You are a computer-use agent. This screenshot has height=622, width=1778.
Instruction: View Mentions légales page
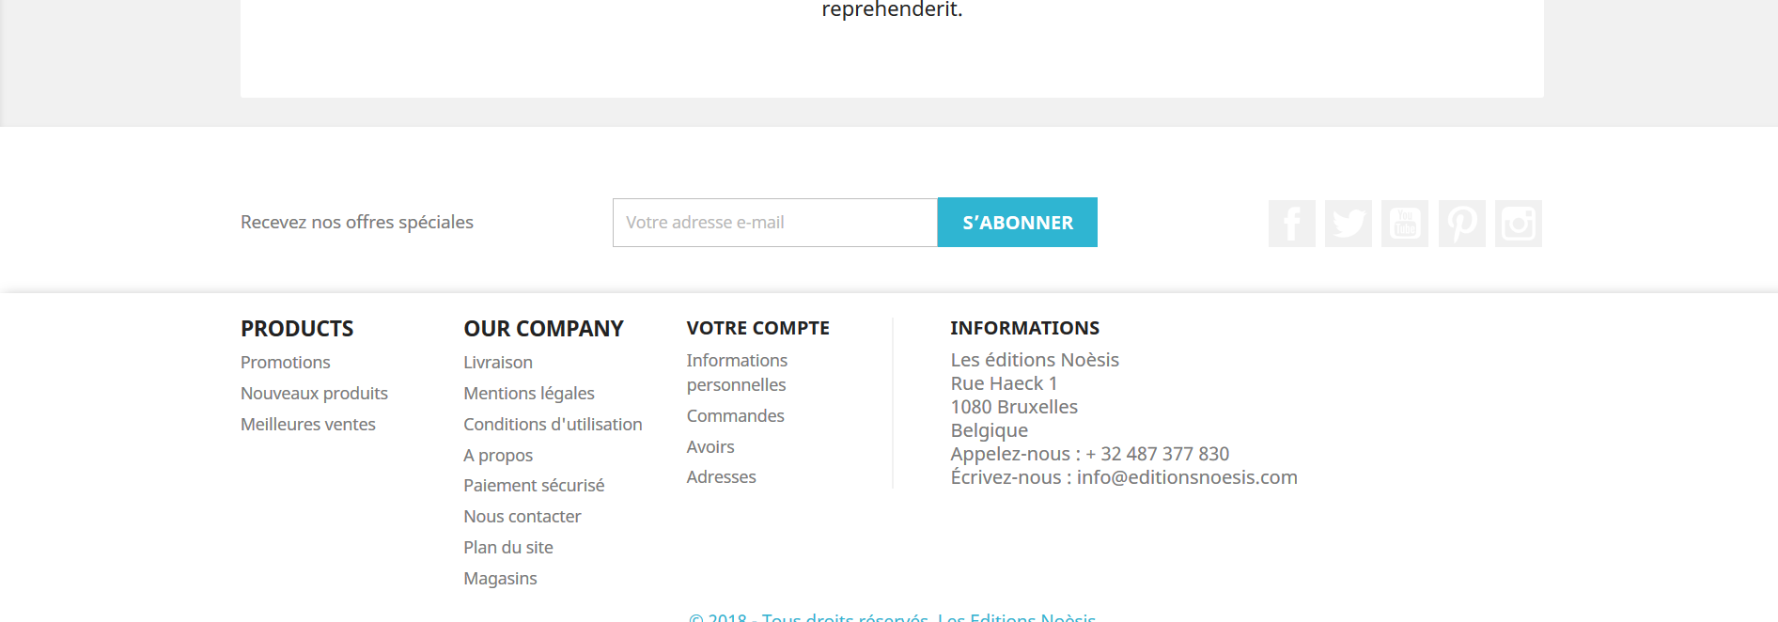click(528, 394)
